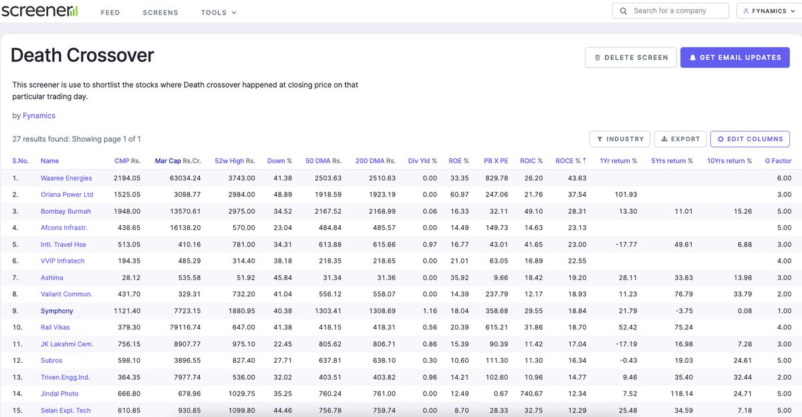Viewport: 802px width, 417px height.
Task: Click the DELETE SCREEN button
Action: click(630, 57)
